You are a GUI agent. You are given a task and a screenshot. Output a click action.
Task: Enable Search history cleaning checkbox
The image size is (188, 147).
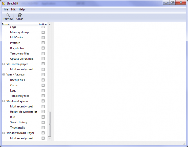pos(43,122)
